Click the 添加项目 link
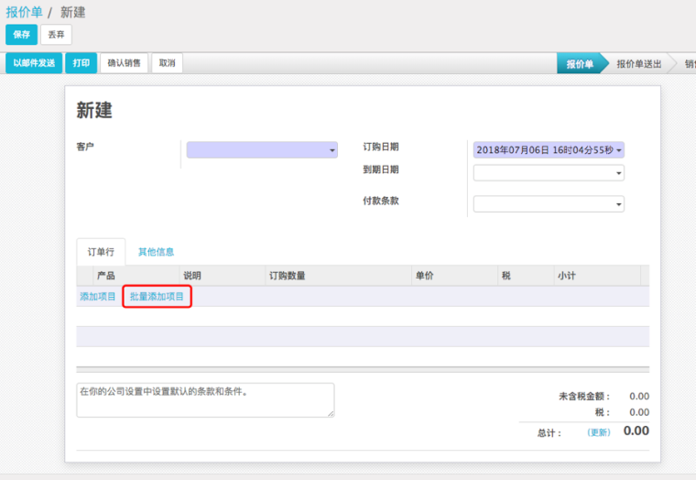The image size is (696, 480). coord(98,297)
